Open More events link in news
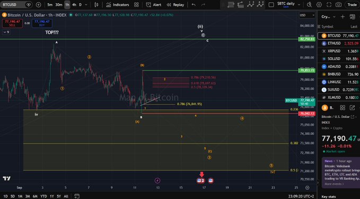Image resolution: width=360 pixels, height=199 pixels. (x=334, y=184)
